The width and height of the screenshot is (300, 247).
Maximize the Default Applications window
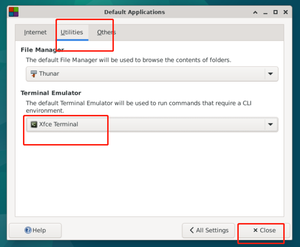click(276, 12)
